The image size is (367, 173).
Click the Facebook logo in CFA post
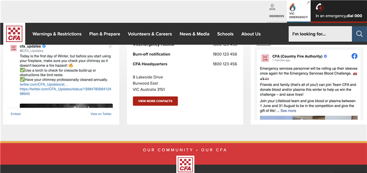pyautogui.click(x=354, y=56)
